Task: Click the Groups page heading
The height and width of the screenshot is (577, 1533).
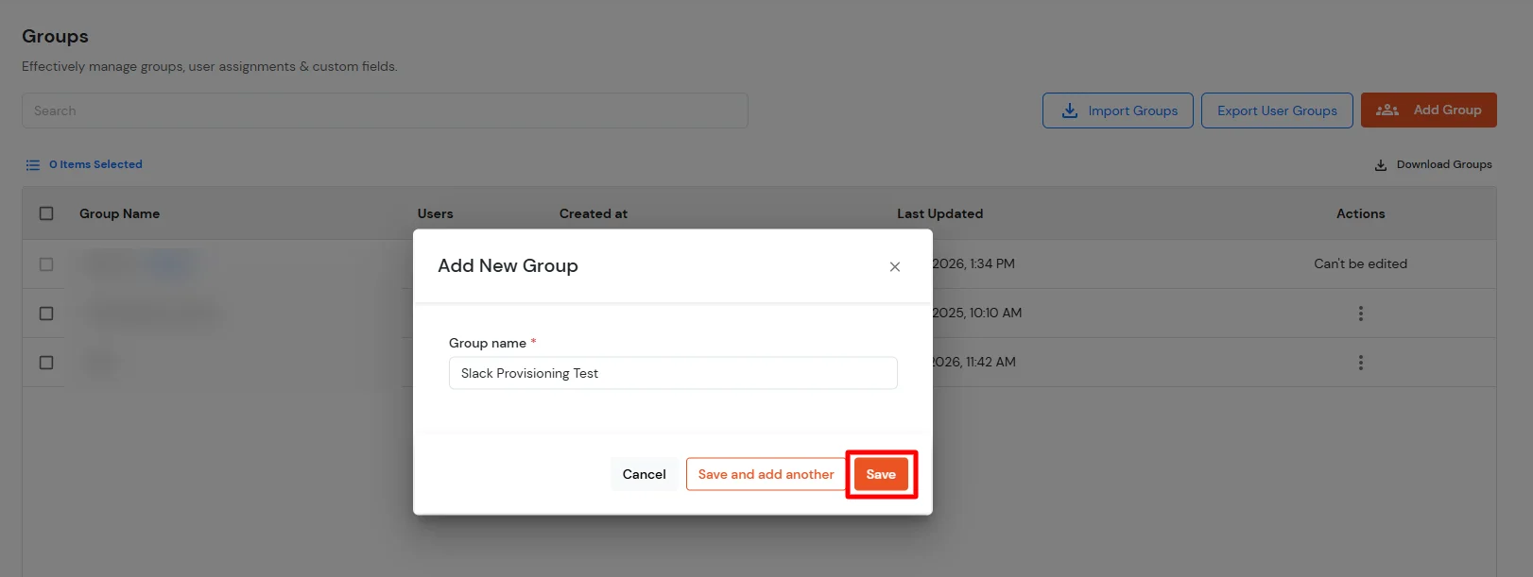Action: tap(55, 36)
